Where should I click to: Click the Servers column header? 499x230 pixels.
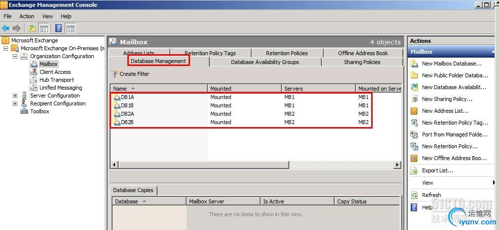[x=318, y=88]
